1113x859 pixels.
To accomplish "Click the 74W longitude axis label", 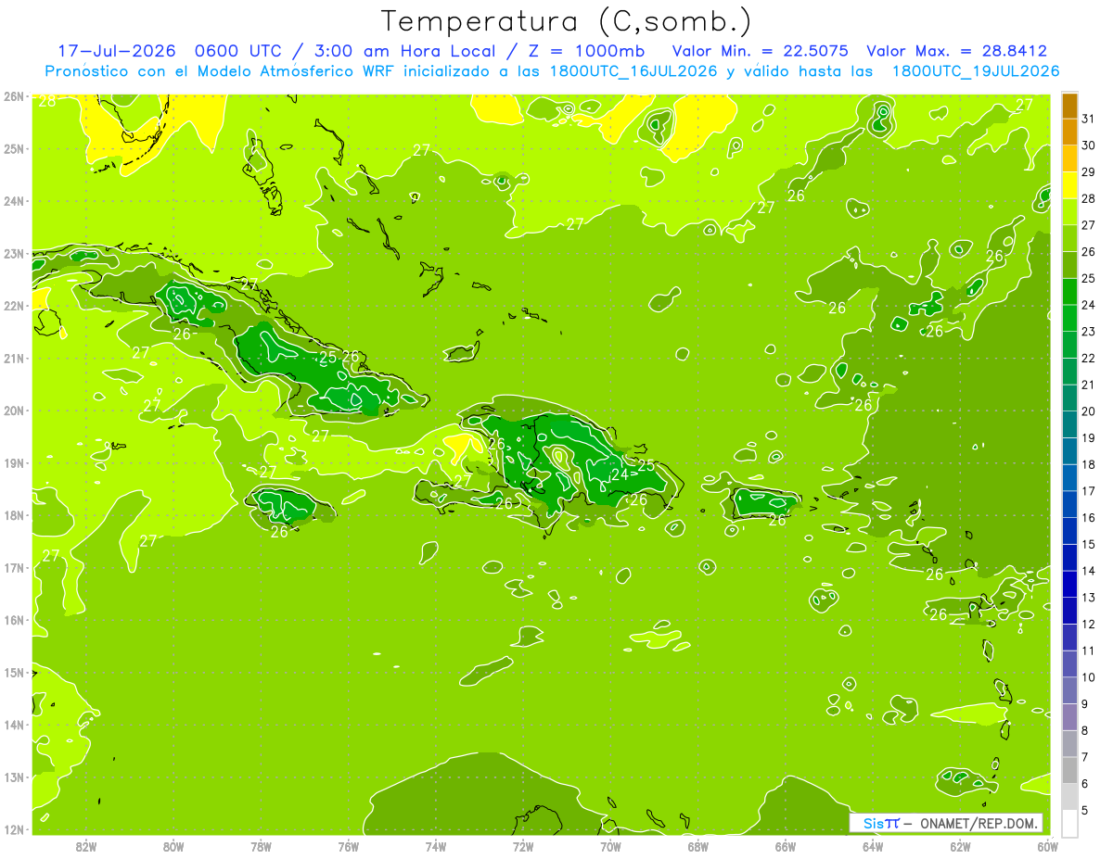I will point(436,846).
